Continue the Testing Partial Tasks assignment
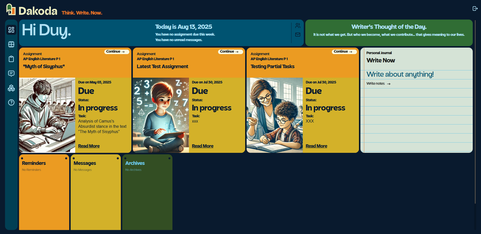The image size is (481, 234). [344, 52]
